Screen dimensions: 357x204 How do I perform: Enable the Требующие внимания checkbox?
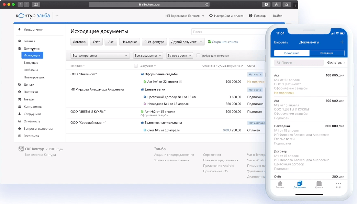(x=198, y=55)
